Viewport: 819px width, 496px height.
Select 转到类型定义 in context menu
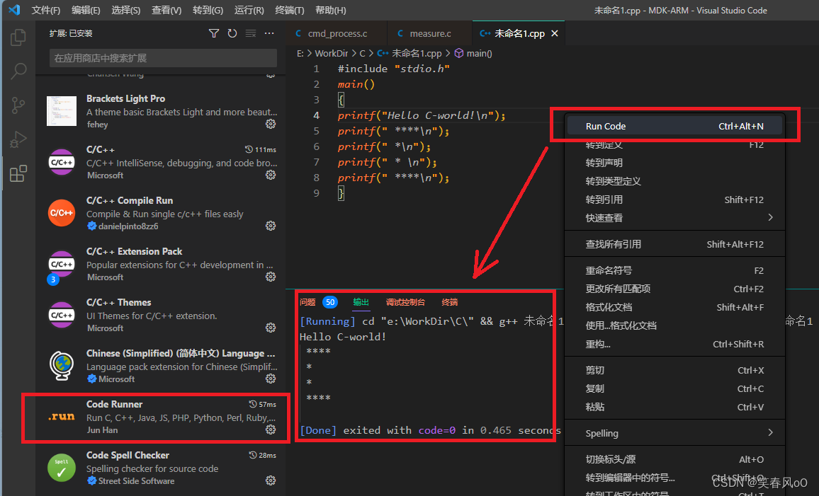click(674, 181)
